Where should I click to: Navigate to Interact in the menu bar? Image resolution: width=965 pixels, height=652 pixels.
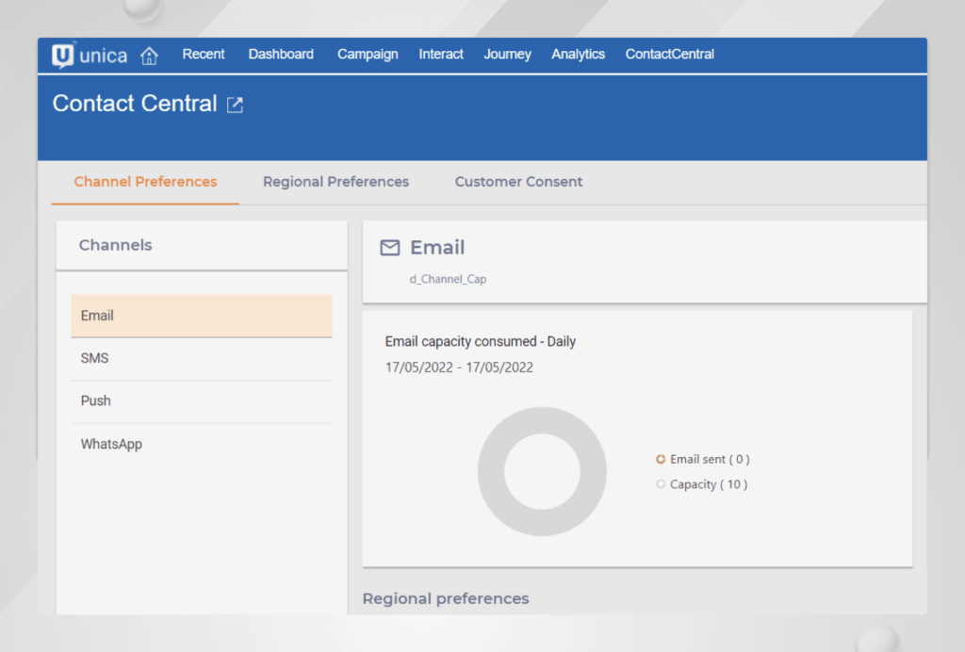tap(440, 55)
